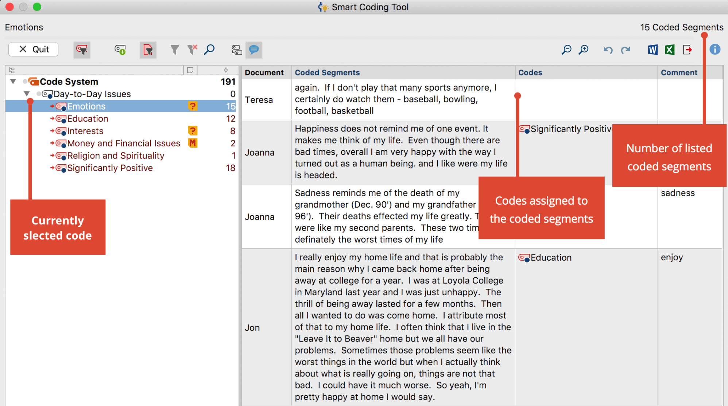
Task: Click the new code icon with green plus
Action: coord(120,50)
